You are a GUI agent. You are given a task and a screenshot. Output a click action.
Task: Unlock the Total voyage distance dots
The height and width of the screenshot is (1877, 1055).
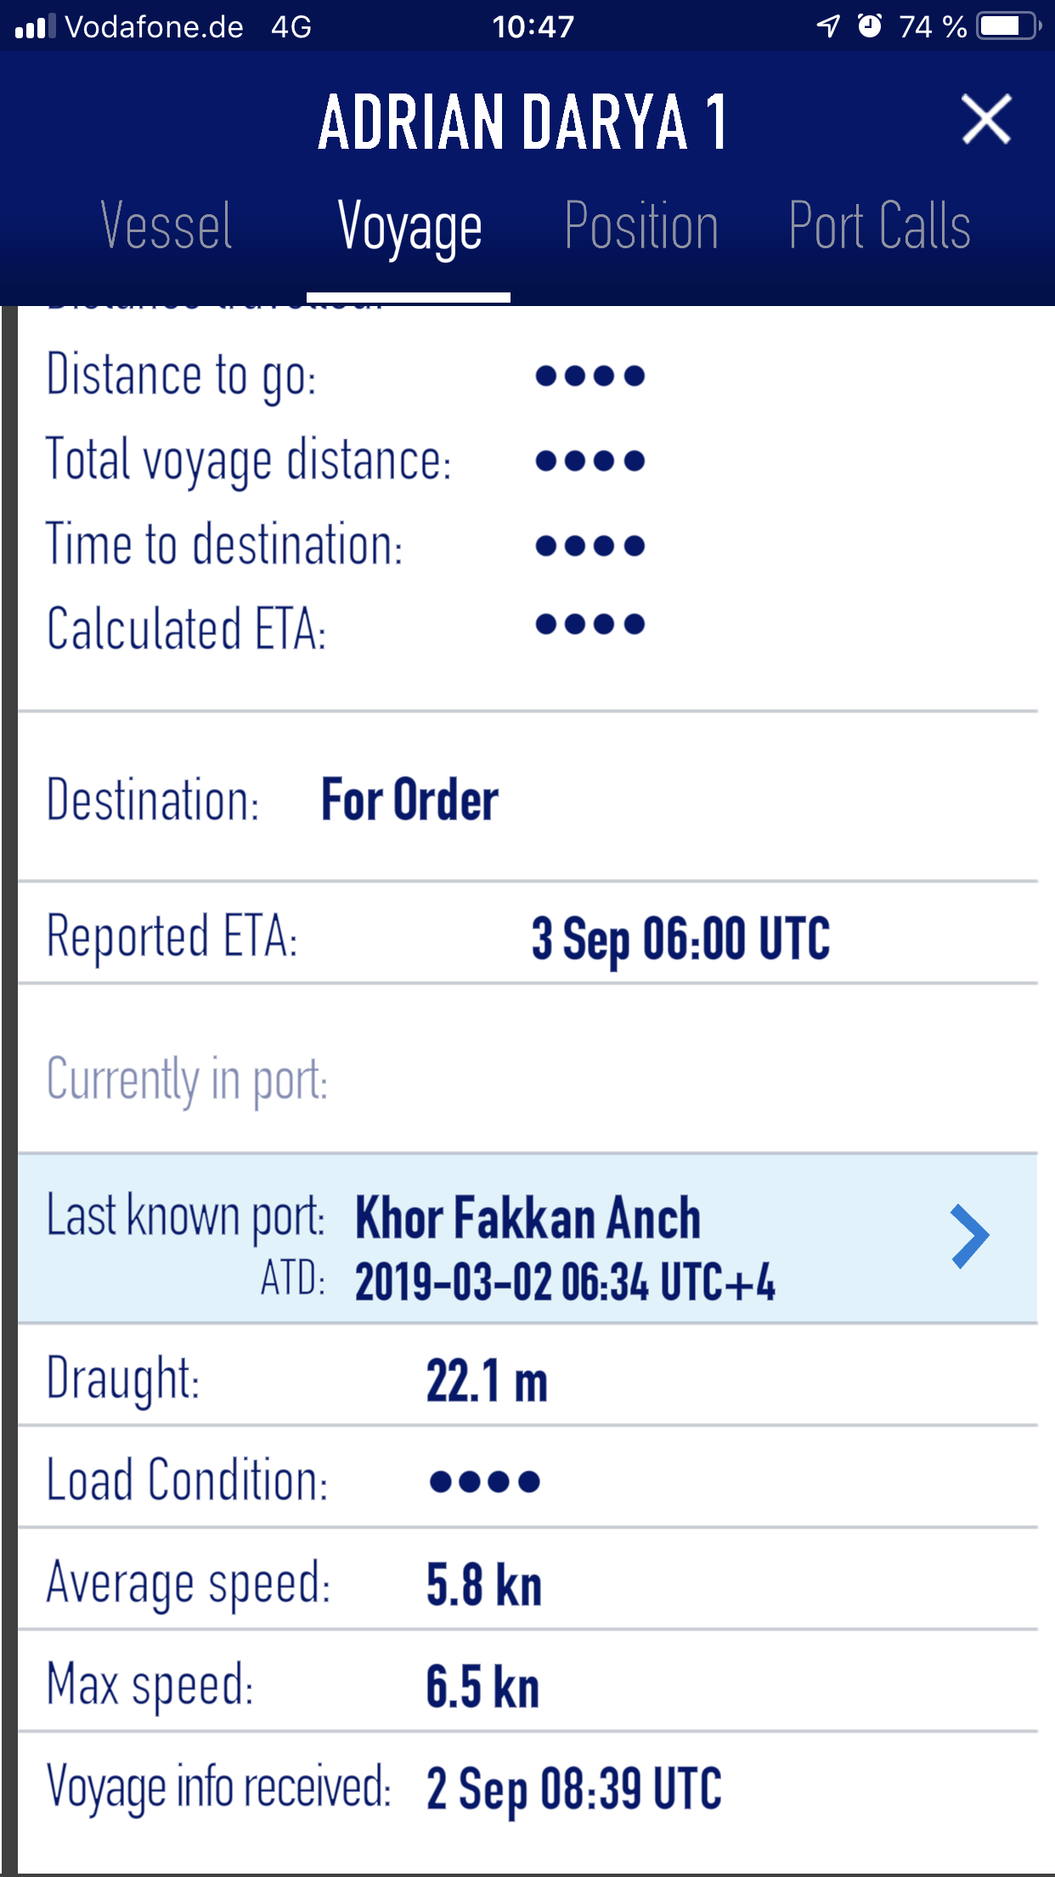coord(590,461)
